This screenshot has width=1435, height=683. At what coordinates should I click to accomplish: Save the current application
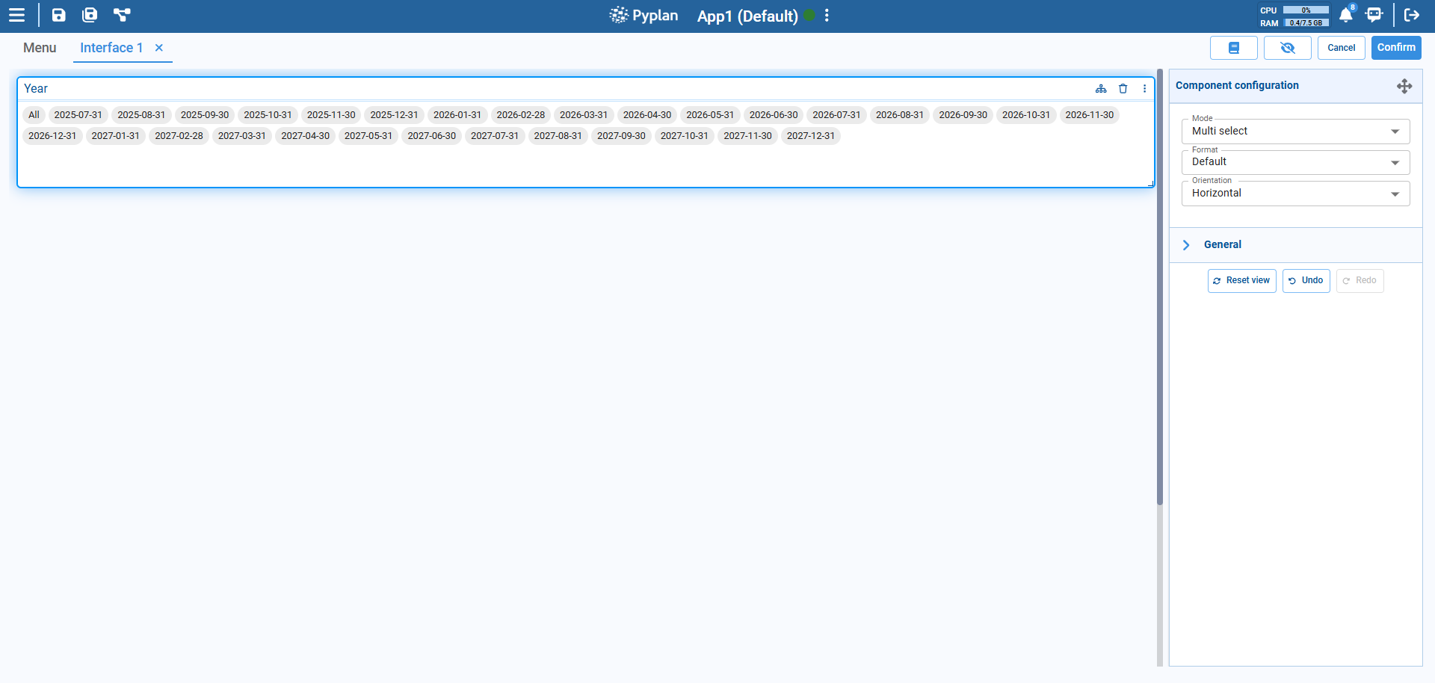pos(58,15)
